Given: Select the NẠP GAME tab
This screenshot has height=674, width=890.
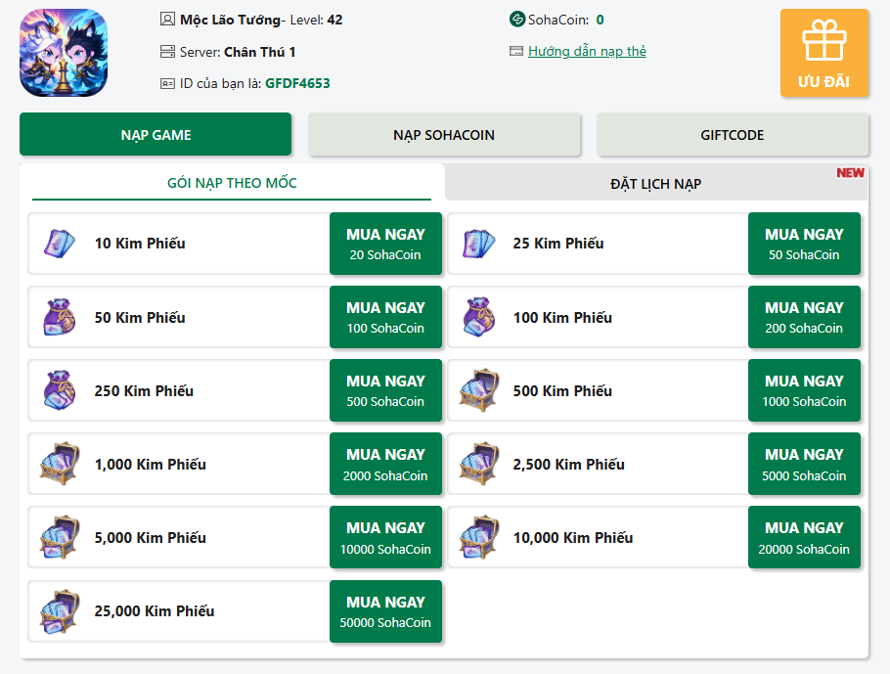Looking at the screenshot, I should coord(156,135).
